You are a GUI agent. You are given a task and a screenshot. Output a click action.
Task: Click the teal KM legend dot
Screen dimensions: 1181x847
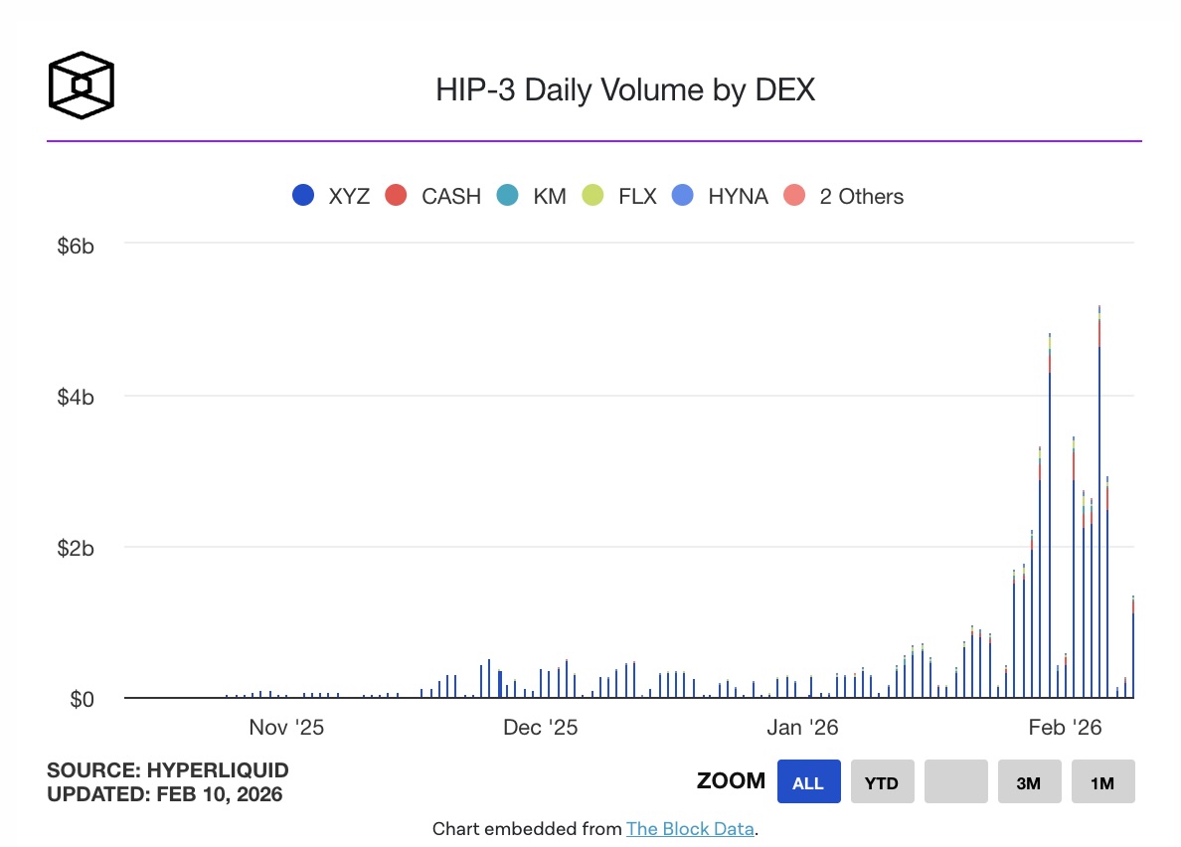[x=507, y=196]
